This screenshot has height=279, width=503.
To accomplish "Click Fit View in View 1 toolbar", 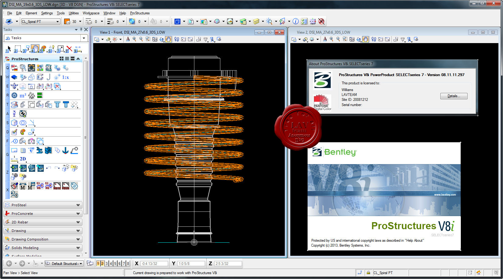I will pyautogui.click(x=155, y=39).
